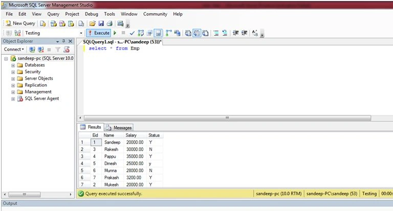Switch to Results to Grid
The width and height of the screenshot is (393, 211).
point(196,33)
